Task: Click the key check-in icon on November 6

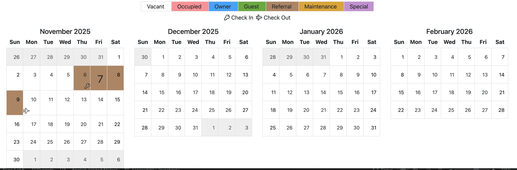Action: coord(87,86)
